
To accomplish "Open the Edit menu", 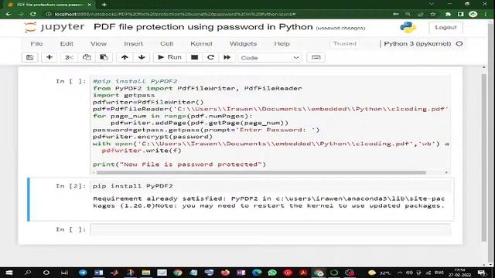I will (x=67, y=44).
